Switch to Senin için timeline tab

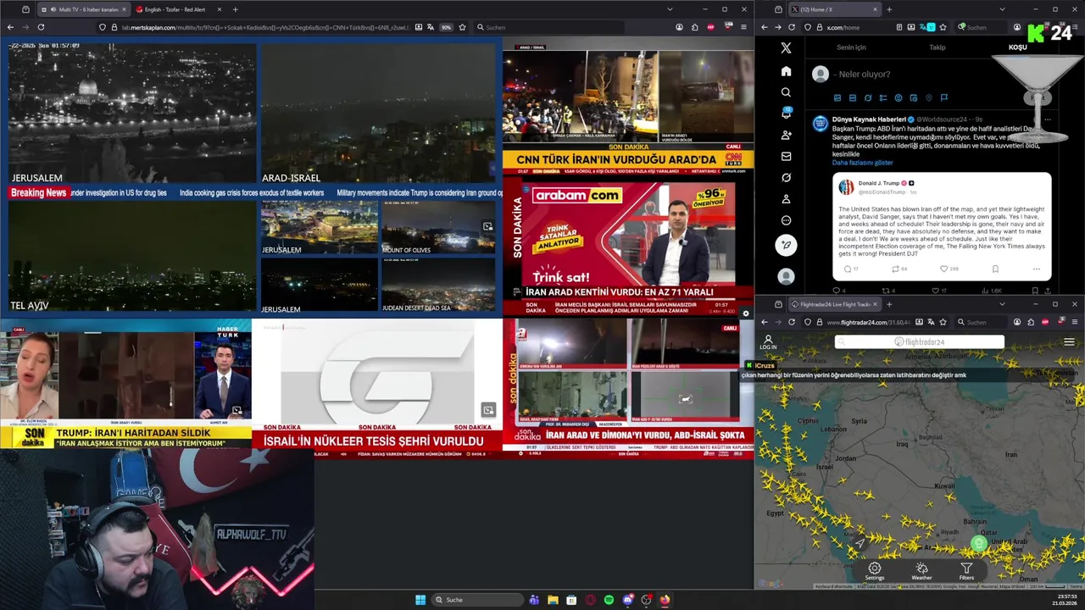pos(851,47)
